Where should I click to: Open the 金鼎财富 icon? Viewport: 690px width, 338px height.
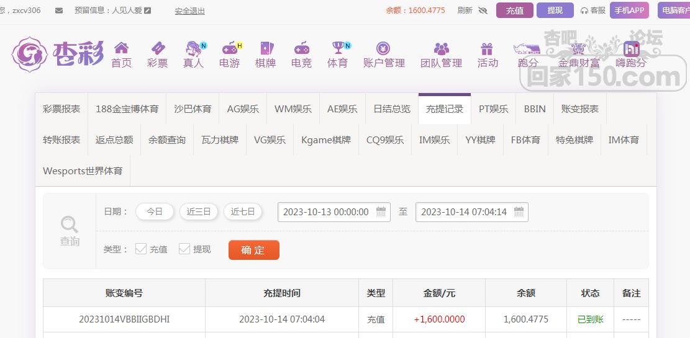click(x=579, y=48)
